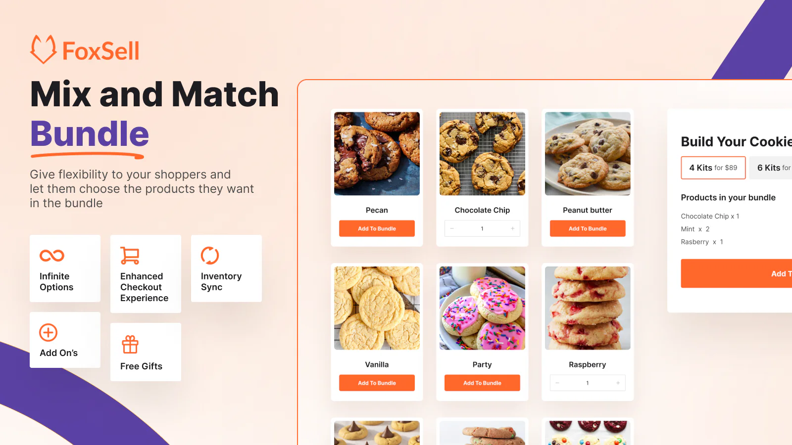
Task: Click the Add On's plus circle icon
Action: pyautogui.click(x=49, y=333)
